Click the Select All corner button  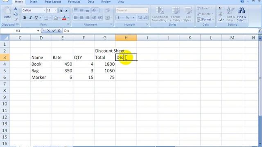click(5, 38)
